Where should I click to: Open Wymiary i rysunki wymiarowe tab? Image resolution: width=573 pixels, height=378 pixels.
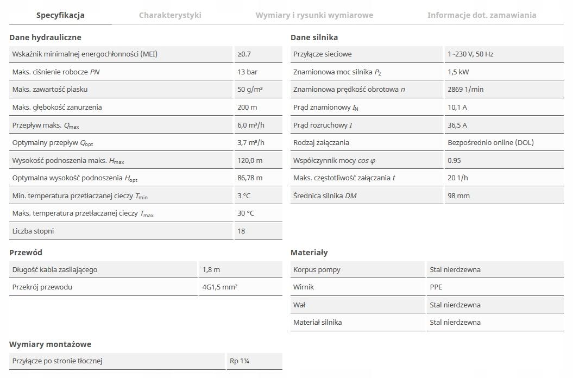[x=314, y=15]
